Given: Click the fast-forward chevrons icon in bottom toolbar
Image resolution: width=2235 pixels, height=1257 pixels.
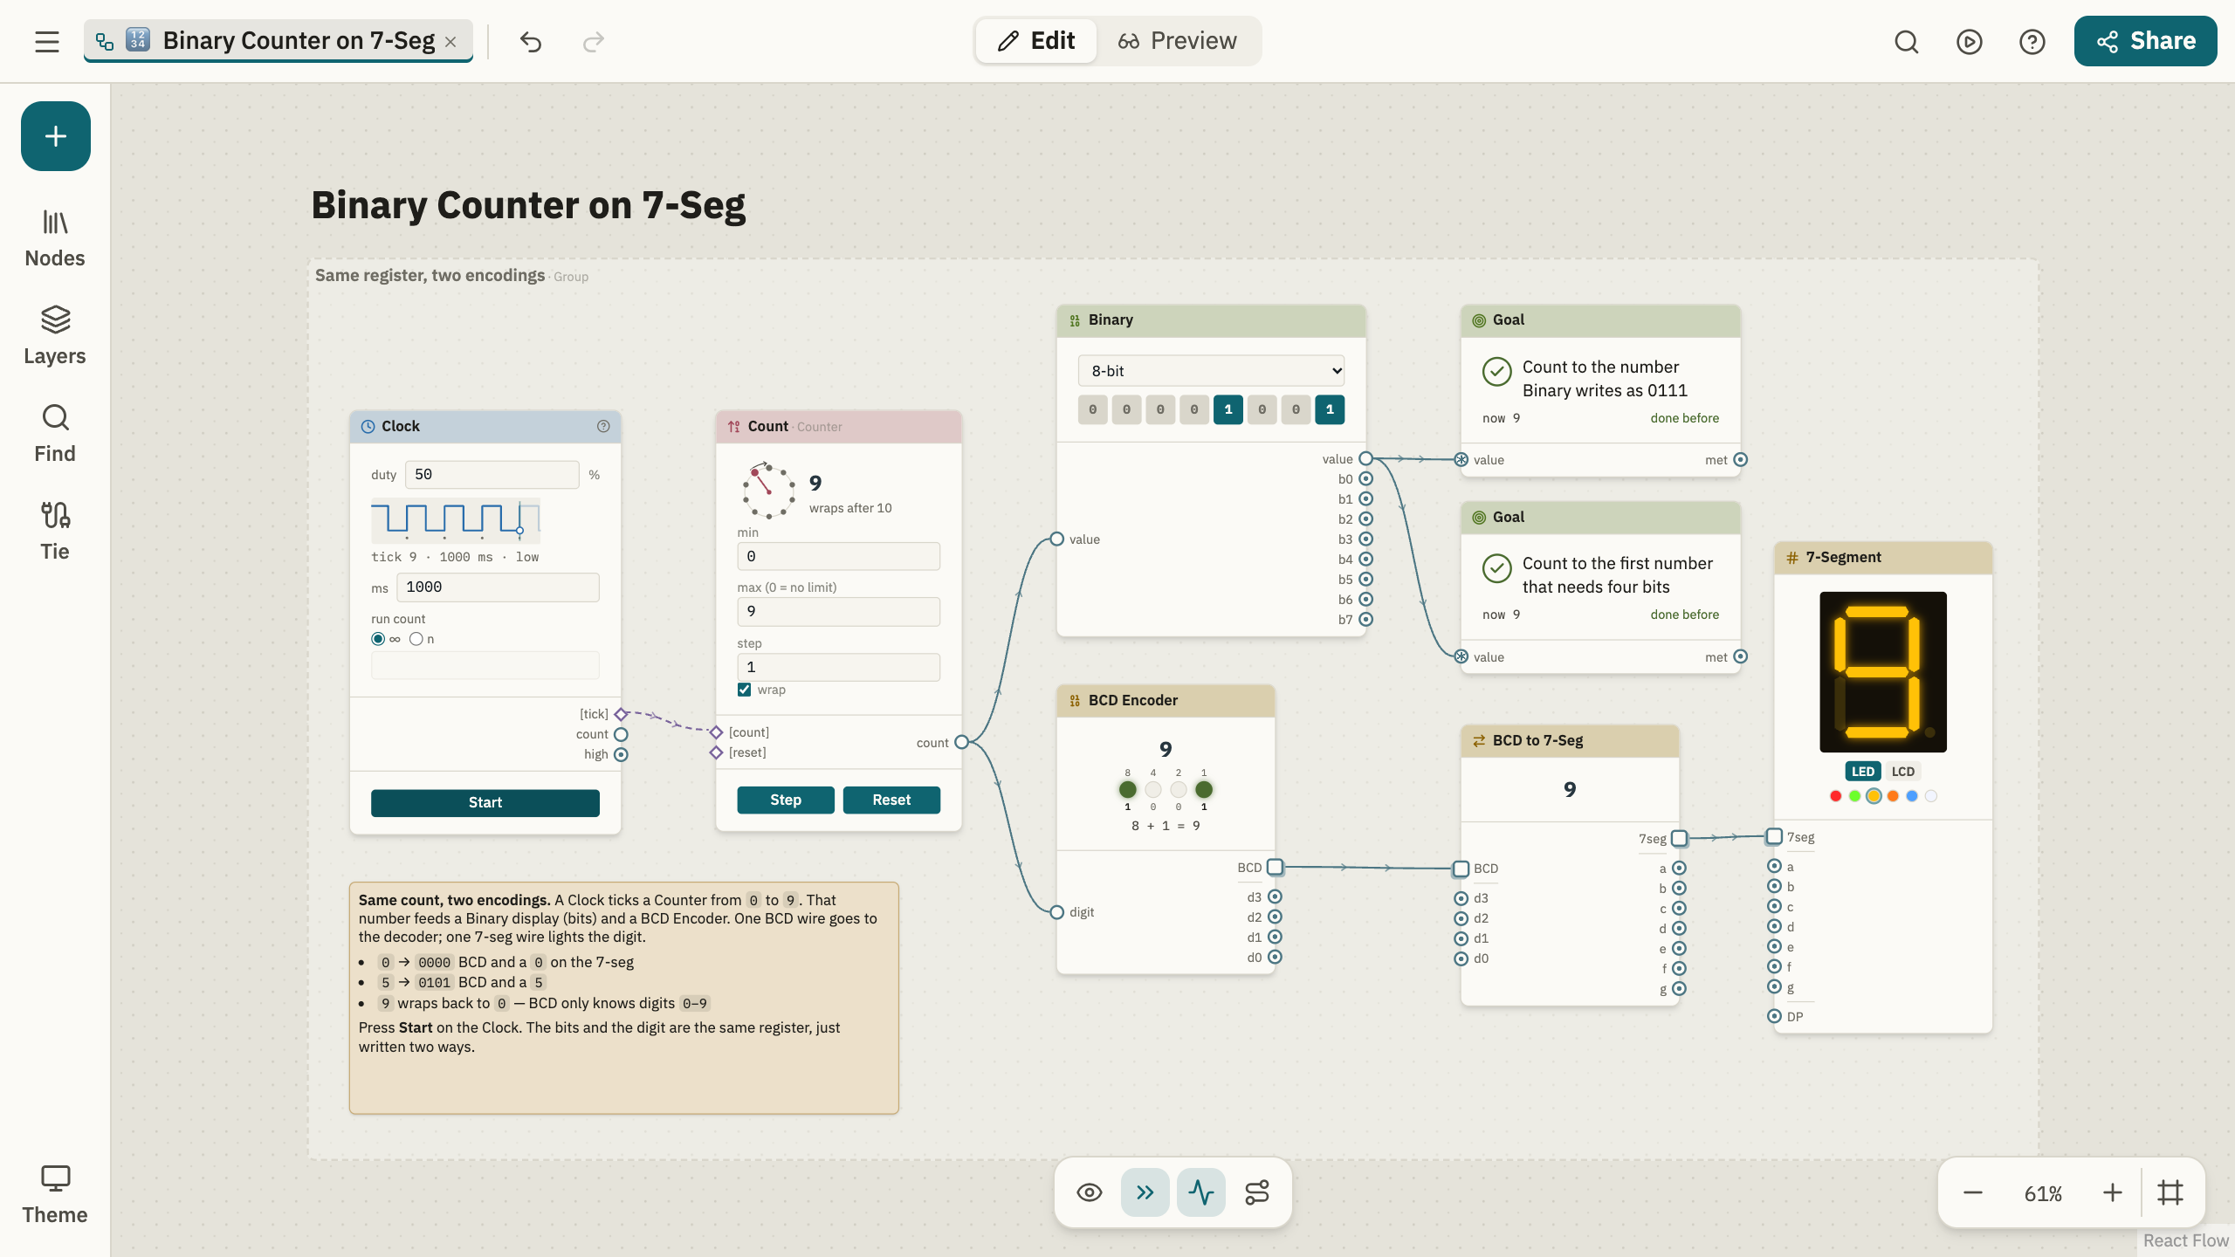Looking at the screenshot, I should pyautogui.click(x=1145, y=1192).
